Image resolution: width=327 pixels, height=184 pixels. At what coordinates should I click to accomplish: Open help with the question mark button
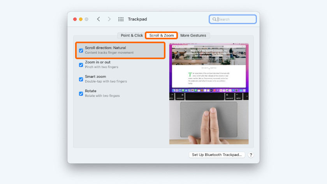coord(251,155)
